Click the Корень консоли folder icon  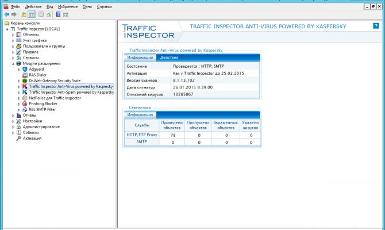7,23
